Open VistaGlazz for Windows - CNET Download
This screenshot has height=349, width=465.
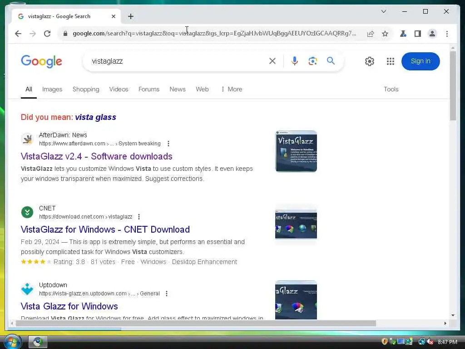coord(105,229)
